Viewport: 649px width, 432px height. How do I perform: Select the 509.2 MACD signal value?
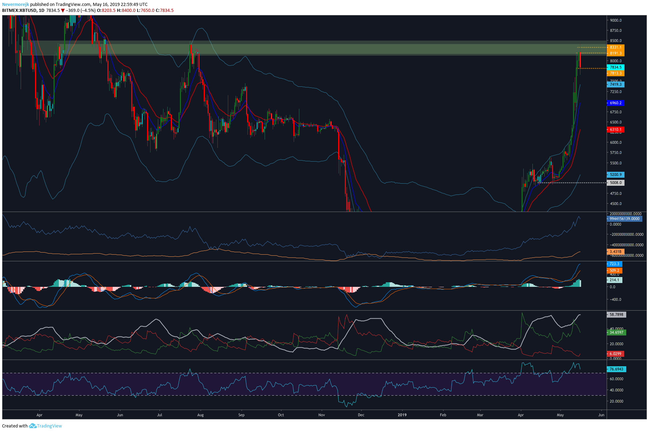click(x=614, y=271)
